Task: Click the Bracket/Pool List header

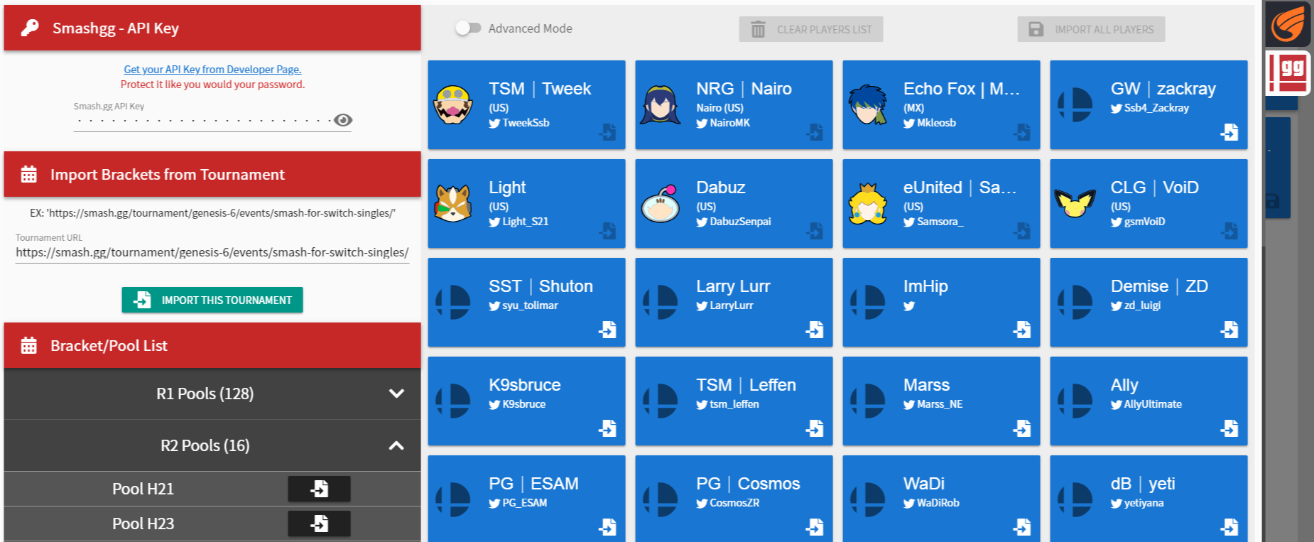Action: pos(212,345)
